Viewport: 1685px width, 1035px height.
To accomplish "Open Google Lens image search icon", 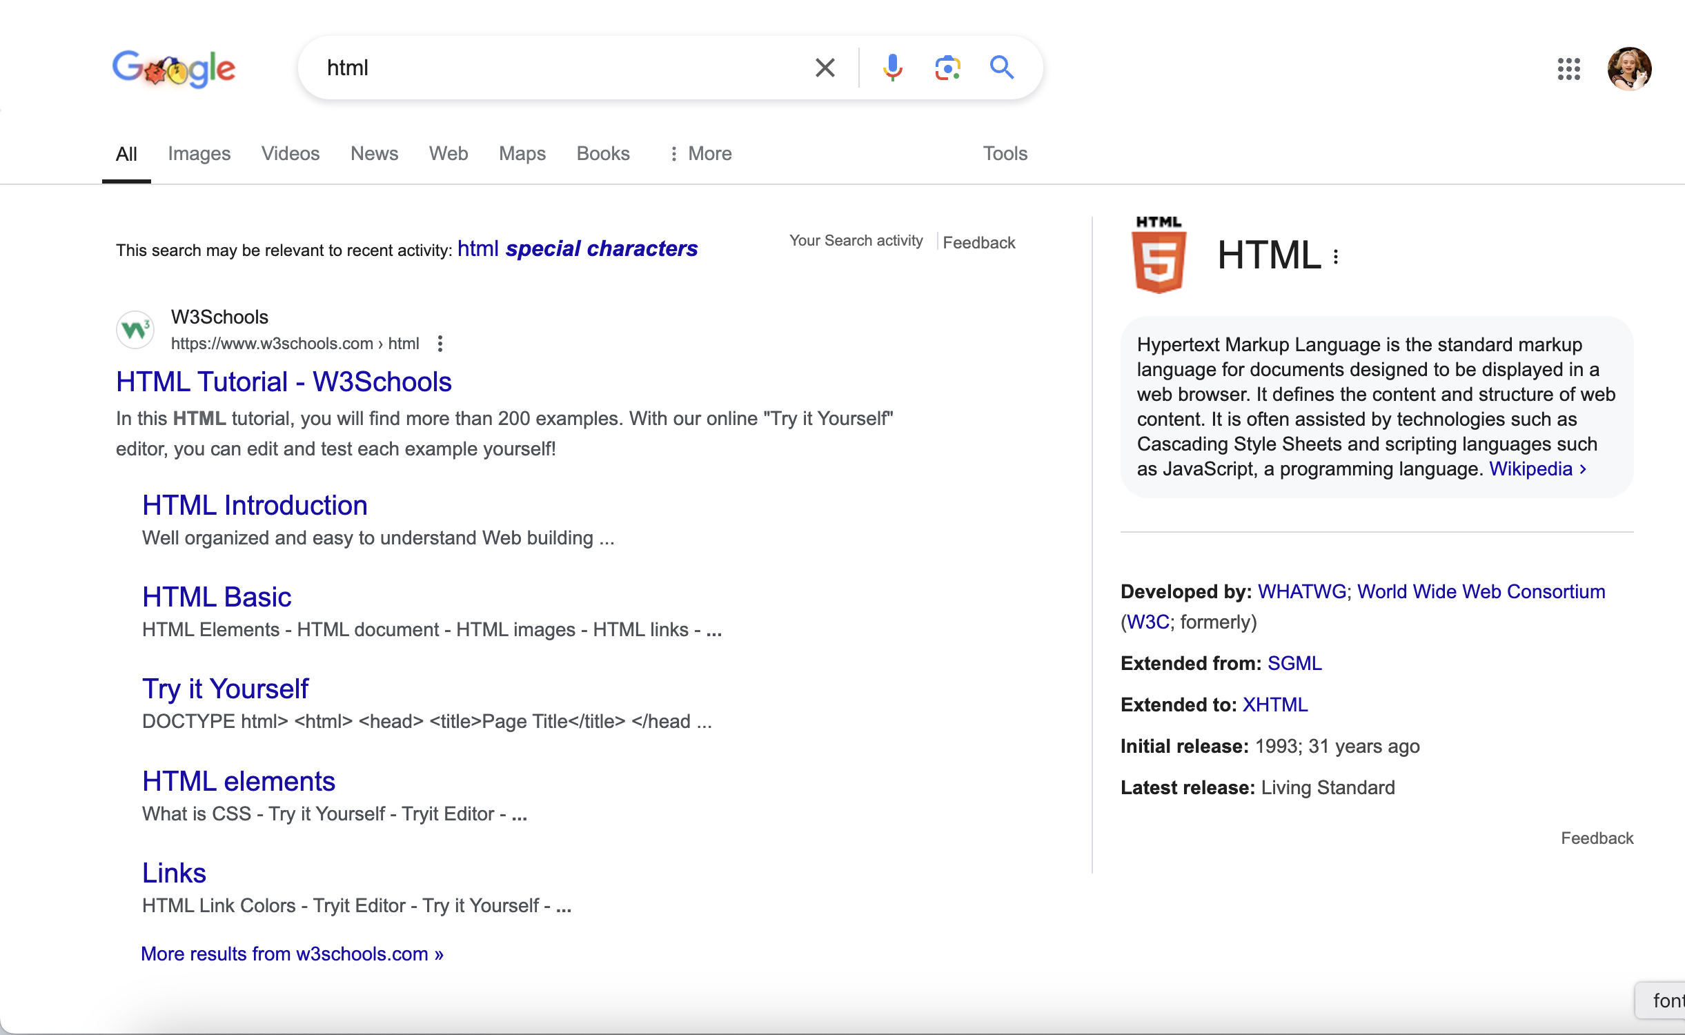I will click(947, 68).
